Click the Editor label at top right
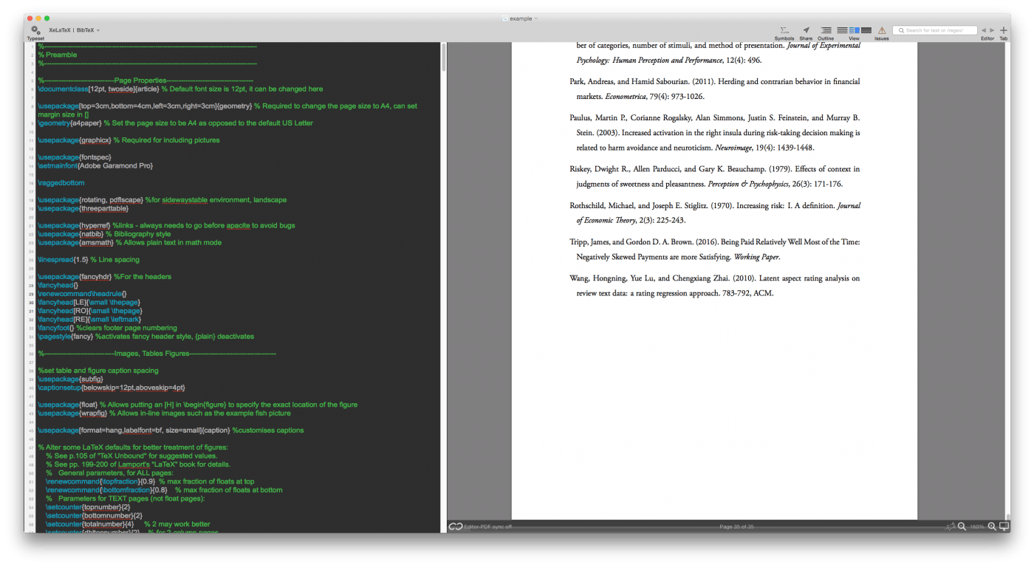1034x567 pixels. 987,38
